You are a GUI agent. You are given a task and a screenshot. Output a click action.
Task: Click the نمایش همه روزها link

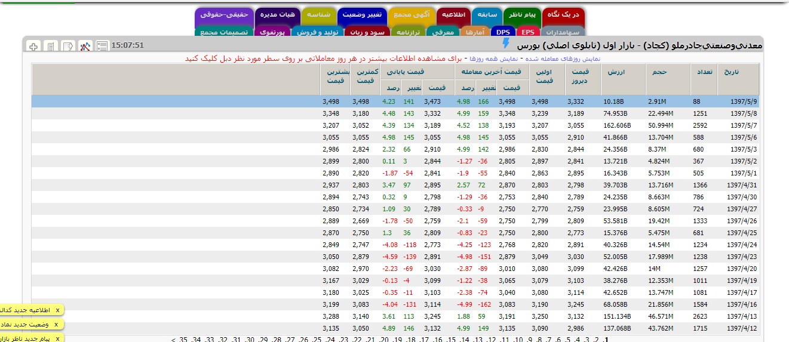point(494,58)
